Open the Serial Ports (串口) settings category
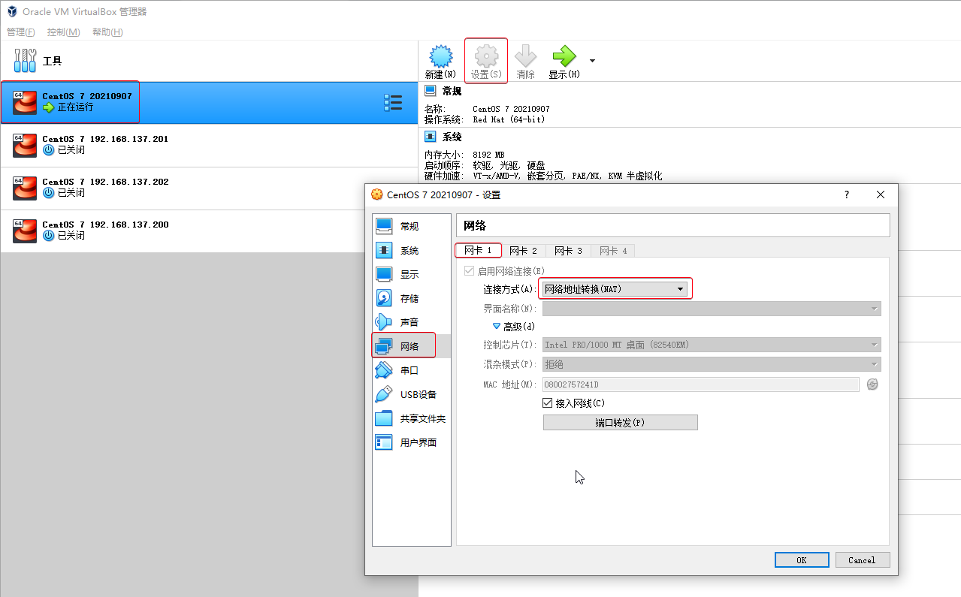This screenshot has height=597, width=961. point(411,370)
